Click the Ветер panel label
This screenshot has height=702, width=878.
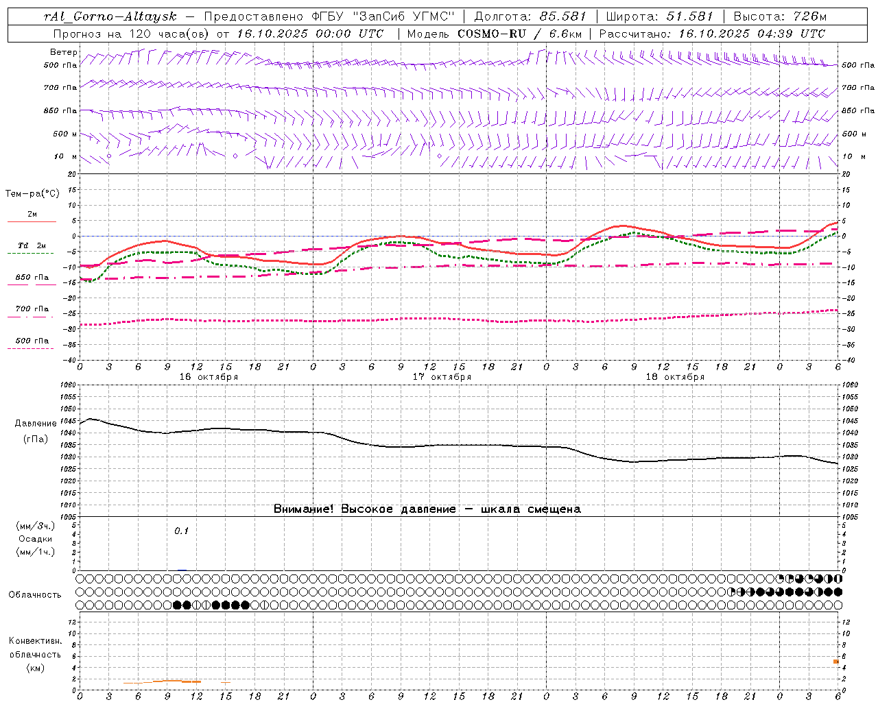point(64,52)
